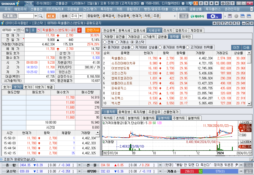Open the calculator icon in toolbar

tap(230, 16)
